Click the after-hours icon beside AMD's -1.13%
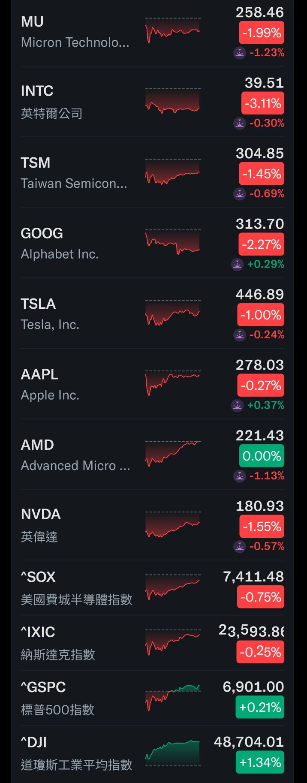 click(239, 476)
